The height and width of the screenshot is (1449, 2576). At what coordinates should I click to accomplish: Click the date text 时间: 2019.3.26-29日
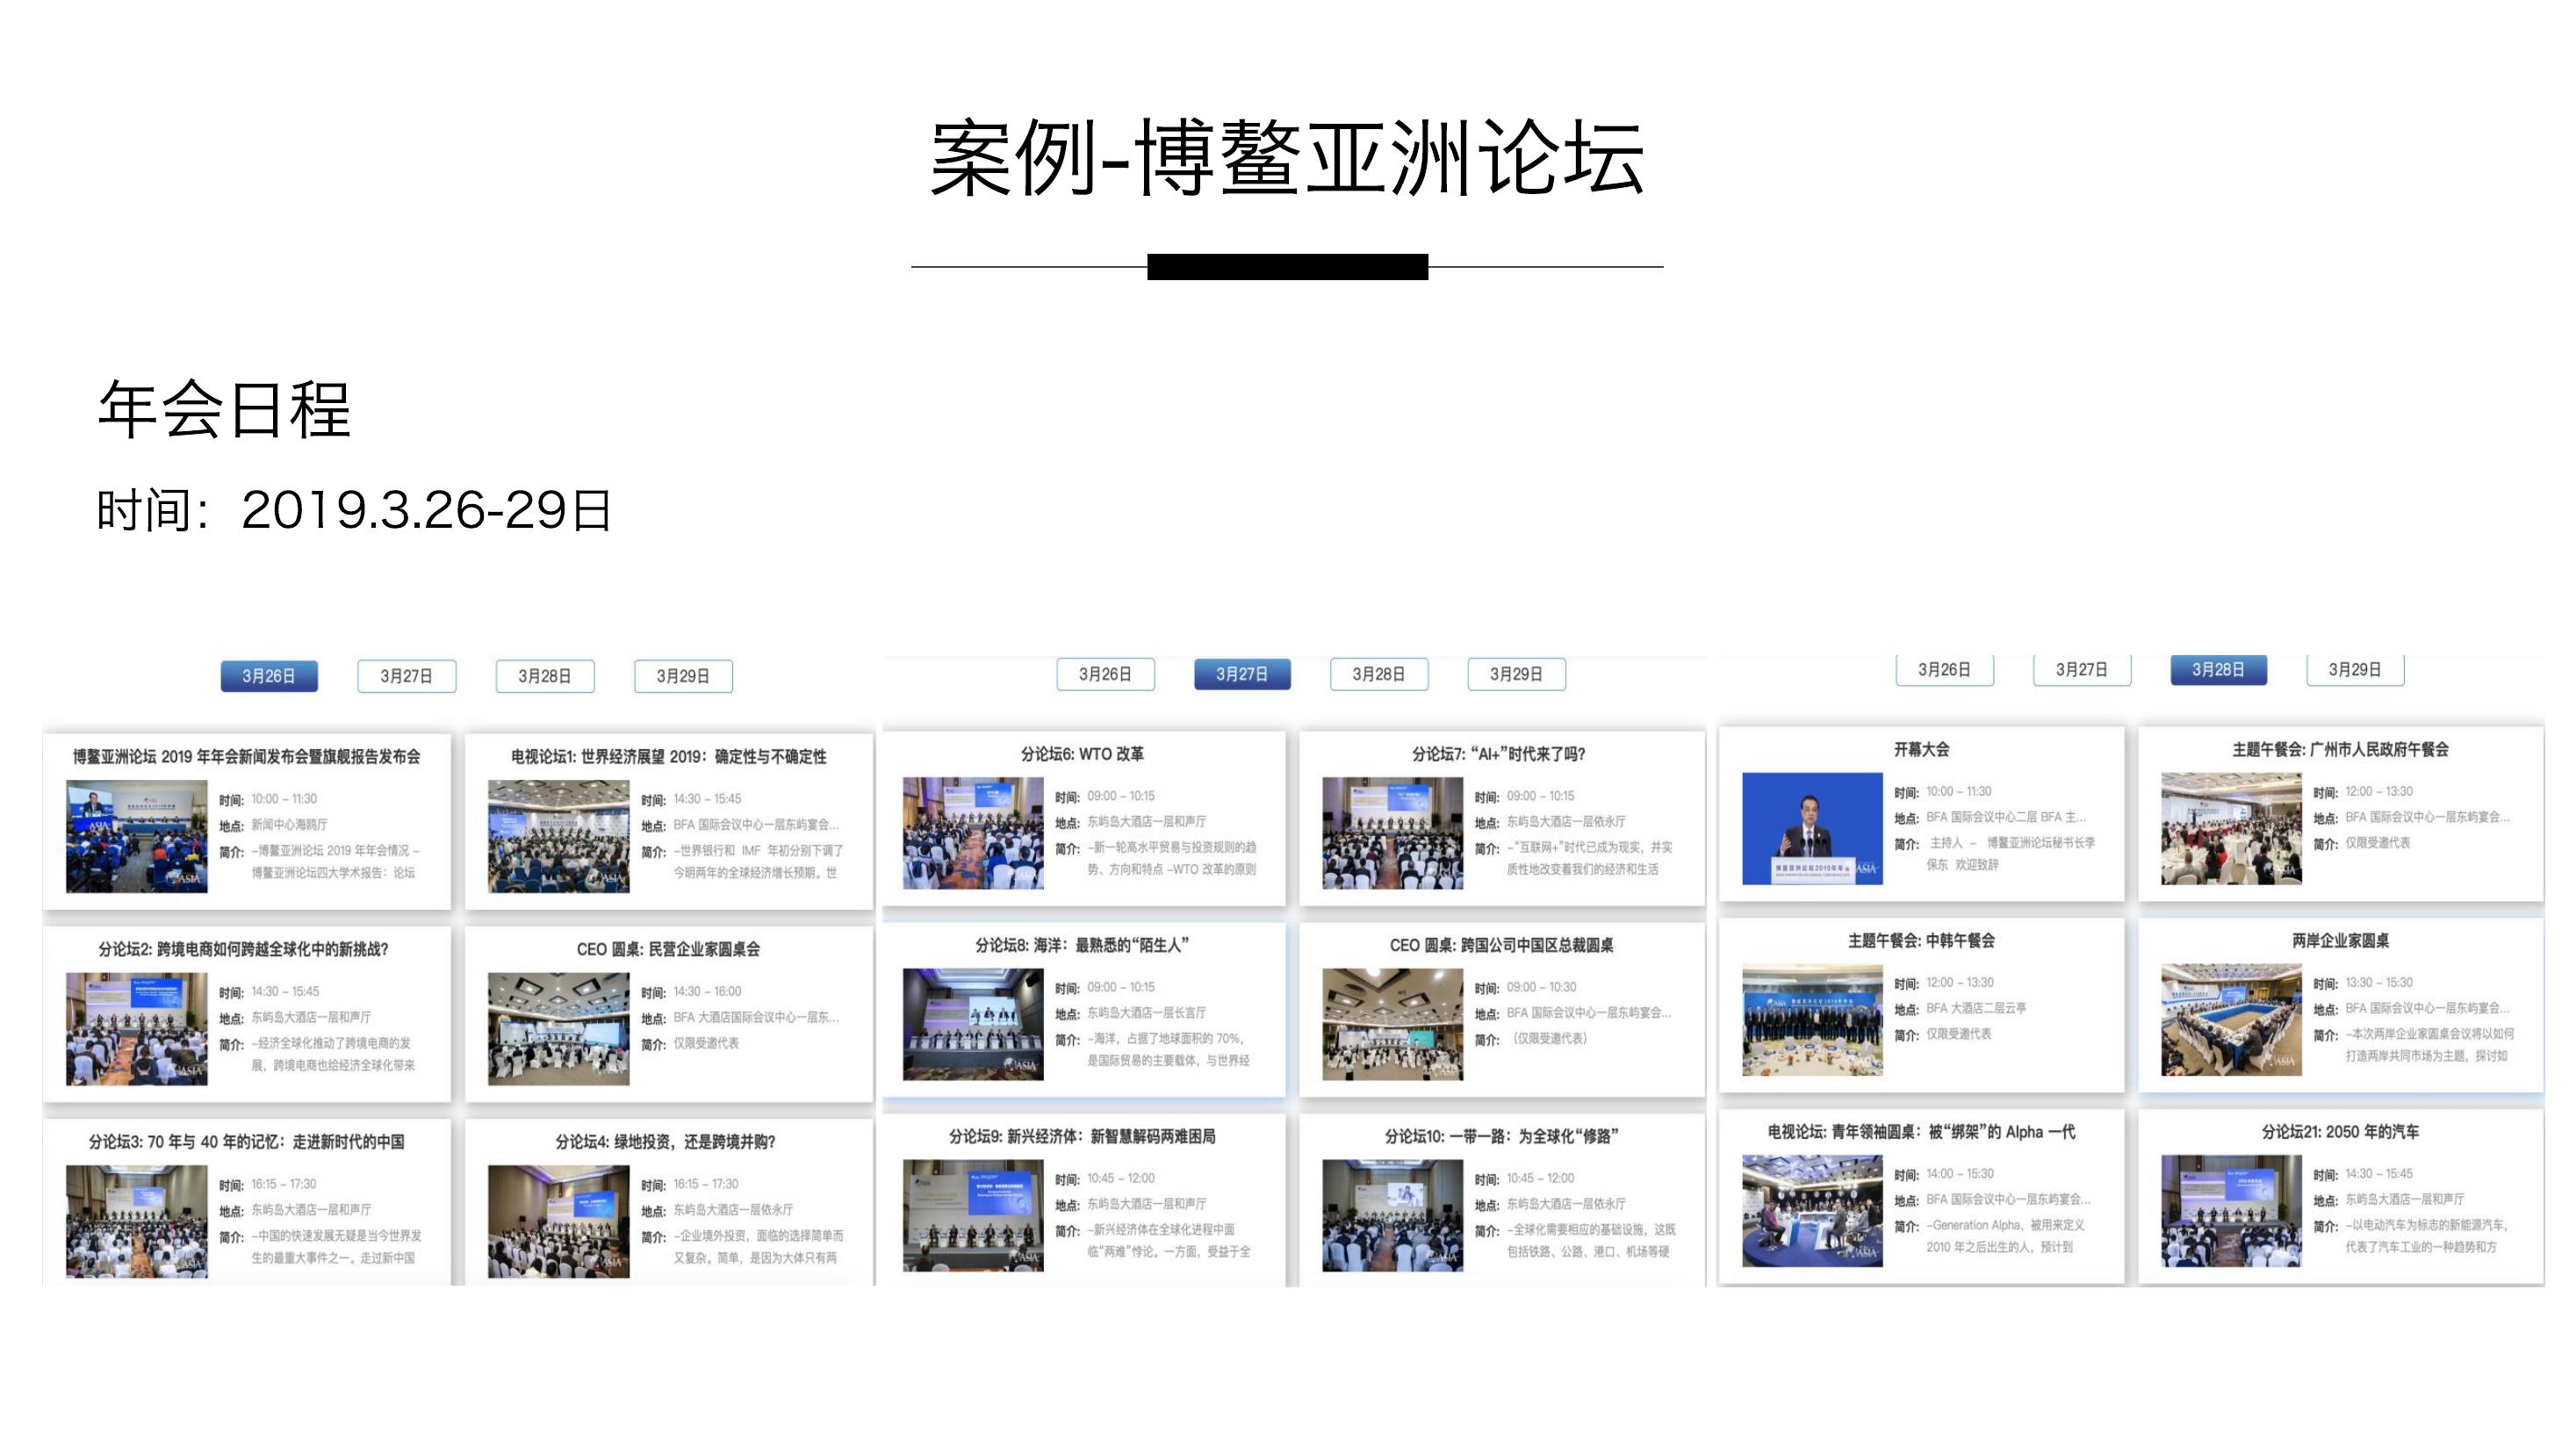[354, 510]
